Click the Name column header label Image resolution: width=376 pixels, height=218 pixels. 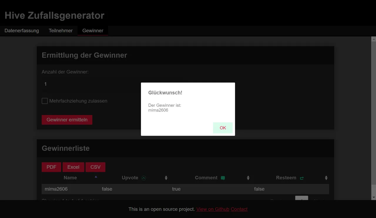(70, 178)
